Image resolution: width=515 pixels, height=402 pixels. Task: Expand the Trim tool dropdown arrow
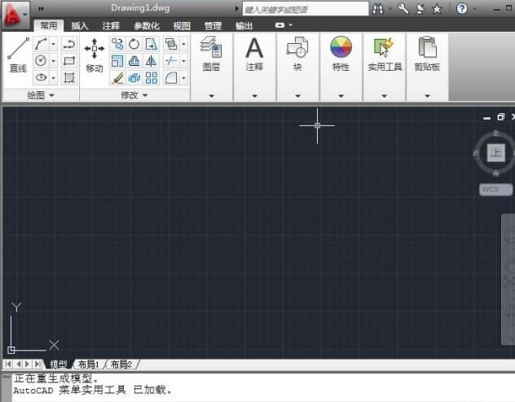pyautogui.click(x=183, y=61)
